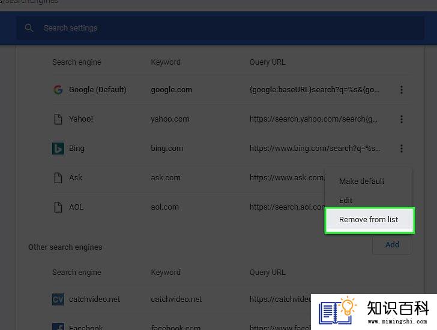Click the google.com keyword
The height and width of the screenshot is (330, 437).
(x=172, y=89)
